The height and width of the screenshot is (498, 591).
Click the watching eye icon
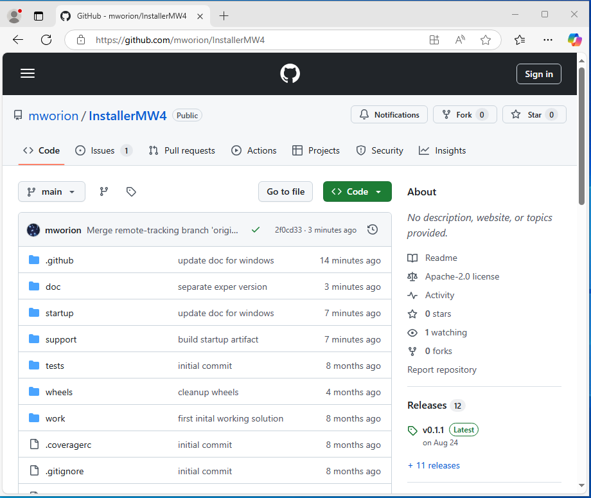(412, 332)
